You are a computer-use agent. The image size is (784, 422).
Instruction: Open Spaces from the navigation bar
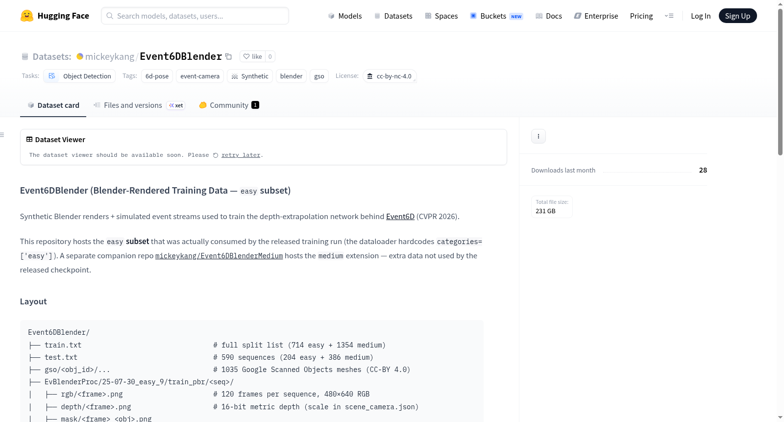441,16
